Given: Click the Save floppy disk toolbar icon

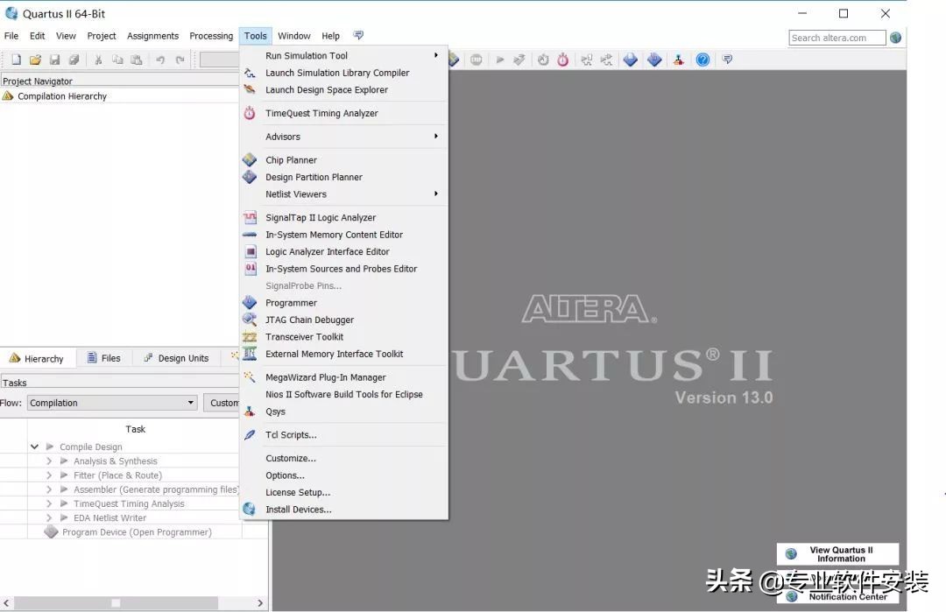Looking at the screenshot, I should tap(55, 60).
